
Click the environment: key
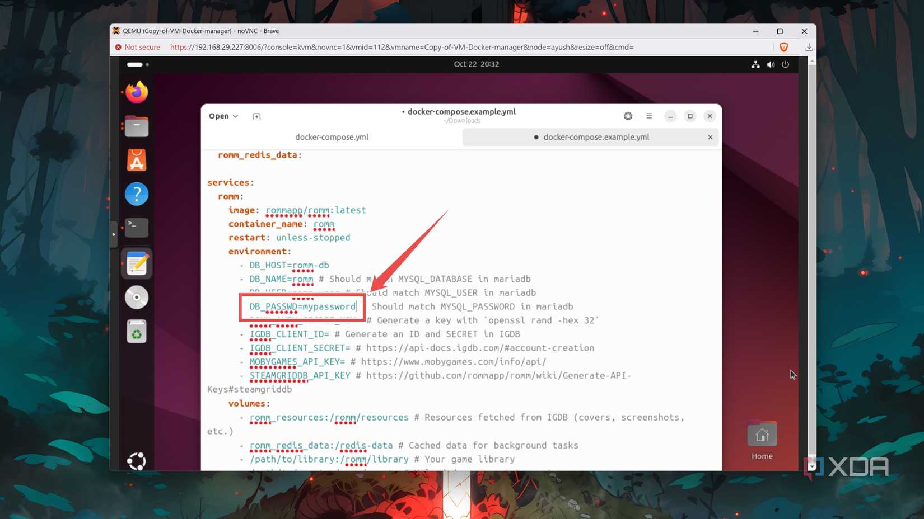[260, 252]
